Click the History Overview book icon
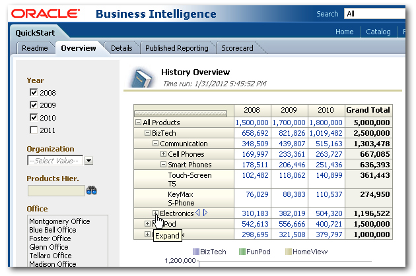The height and width of the screenshot is (276, 416). [x=141, y=78]
